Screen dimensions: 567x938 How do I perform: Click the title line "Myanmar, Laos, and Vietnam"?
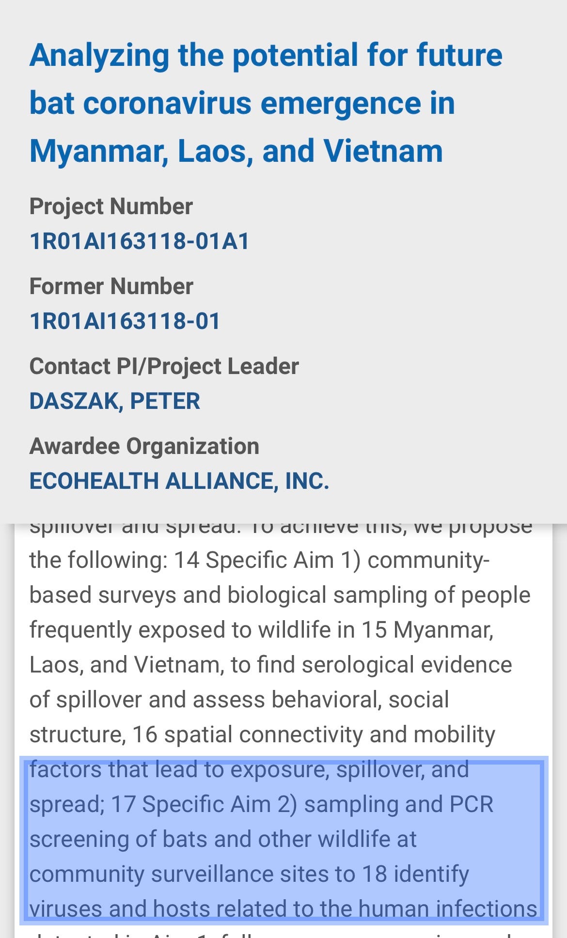point(236,151)
